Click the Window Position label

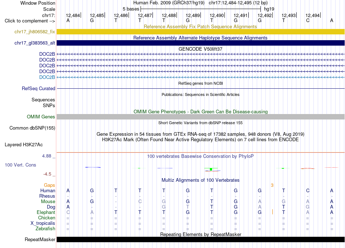38,3
